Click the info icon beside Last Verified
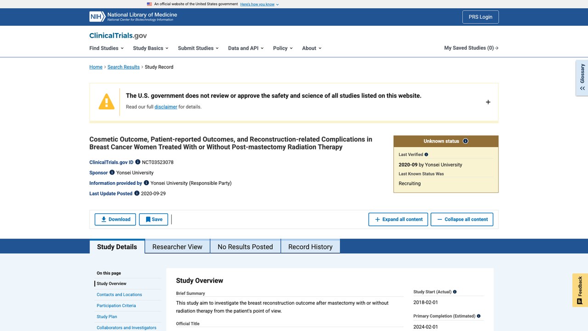Screen dimensions: 588x331 426,154
